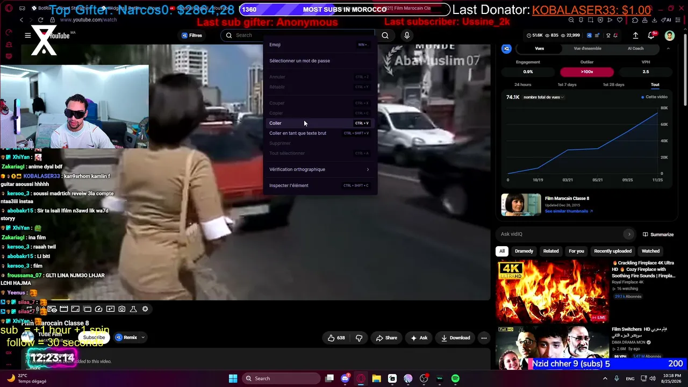Screen dimensions: 688x387
Task: Open the Crackling Fireplace 4K video thumbnail
Action: point(552,291)
